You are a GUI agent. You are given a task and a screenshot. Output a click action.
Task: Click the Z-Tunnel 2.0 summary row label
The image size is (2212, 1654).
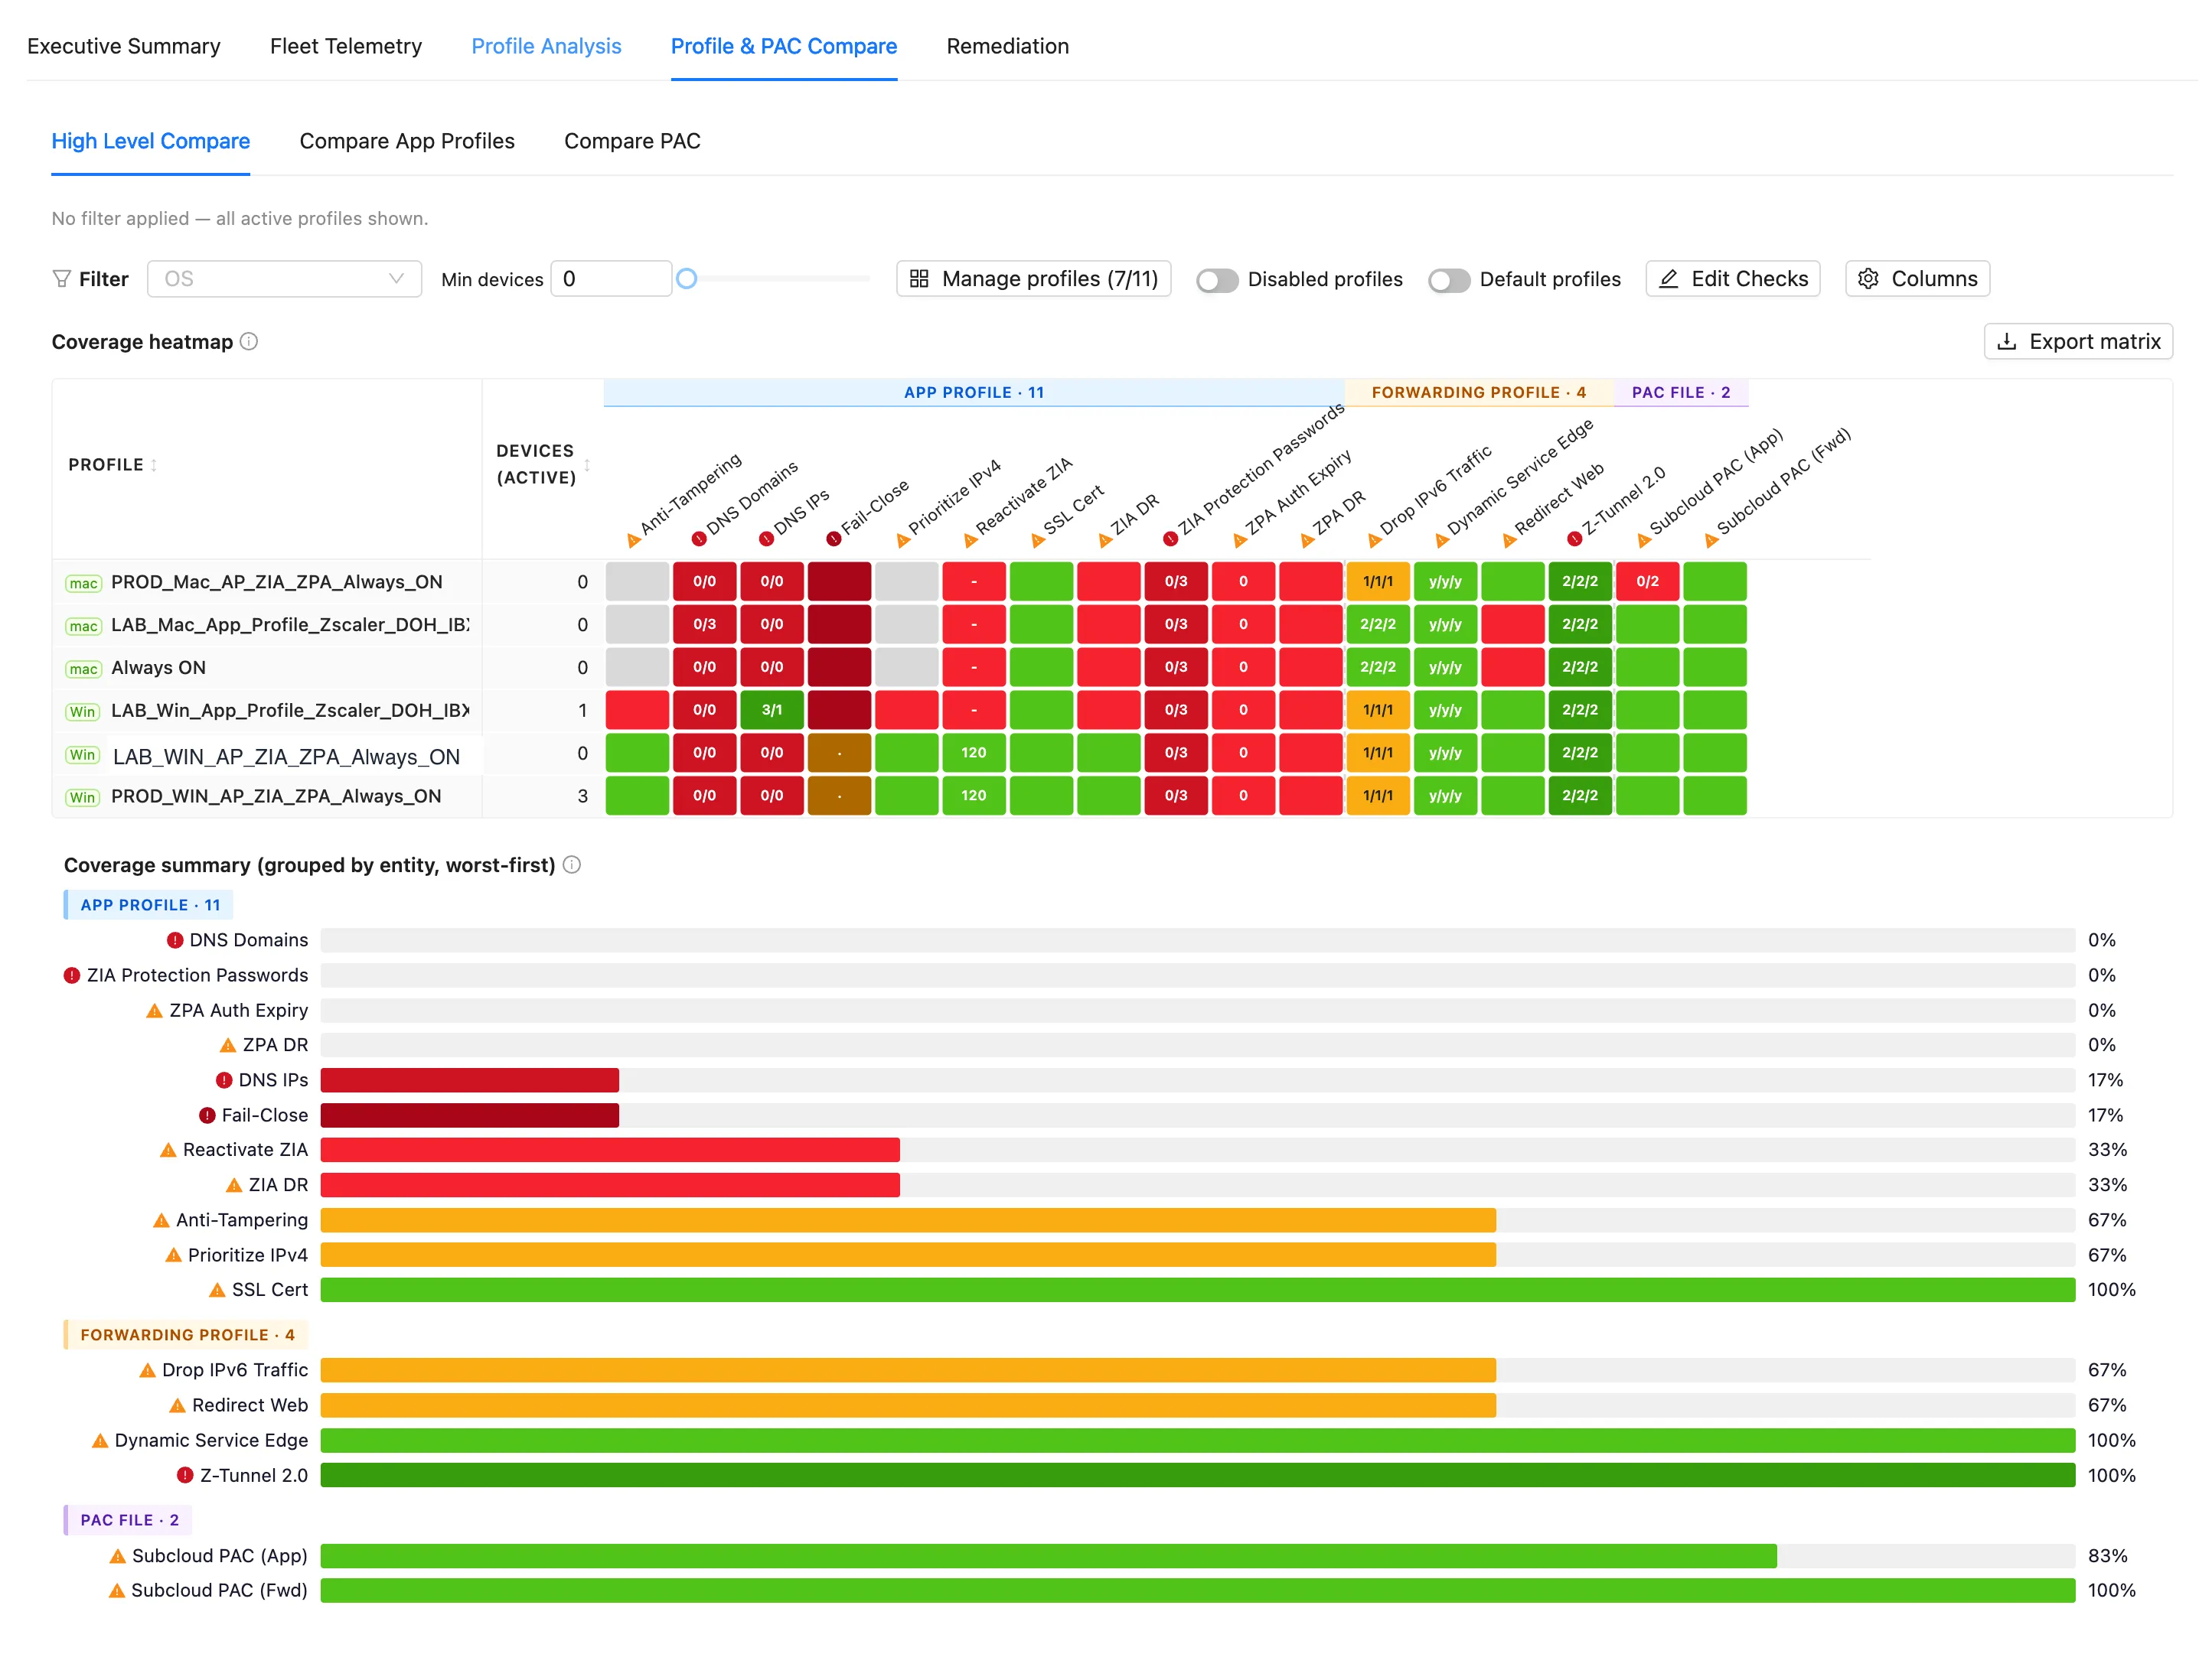click(x=254, y=1476)
